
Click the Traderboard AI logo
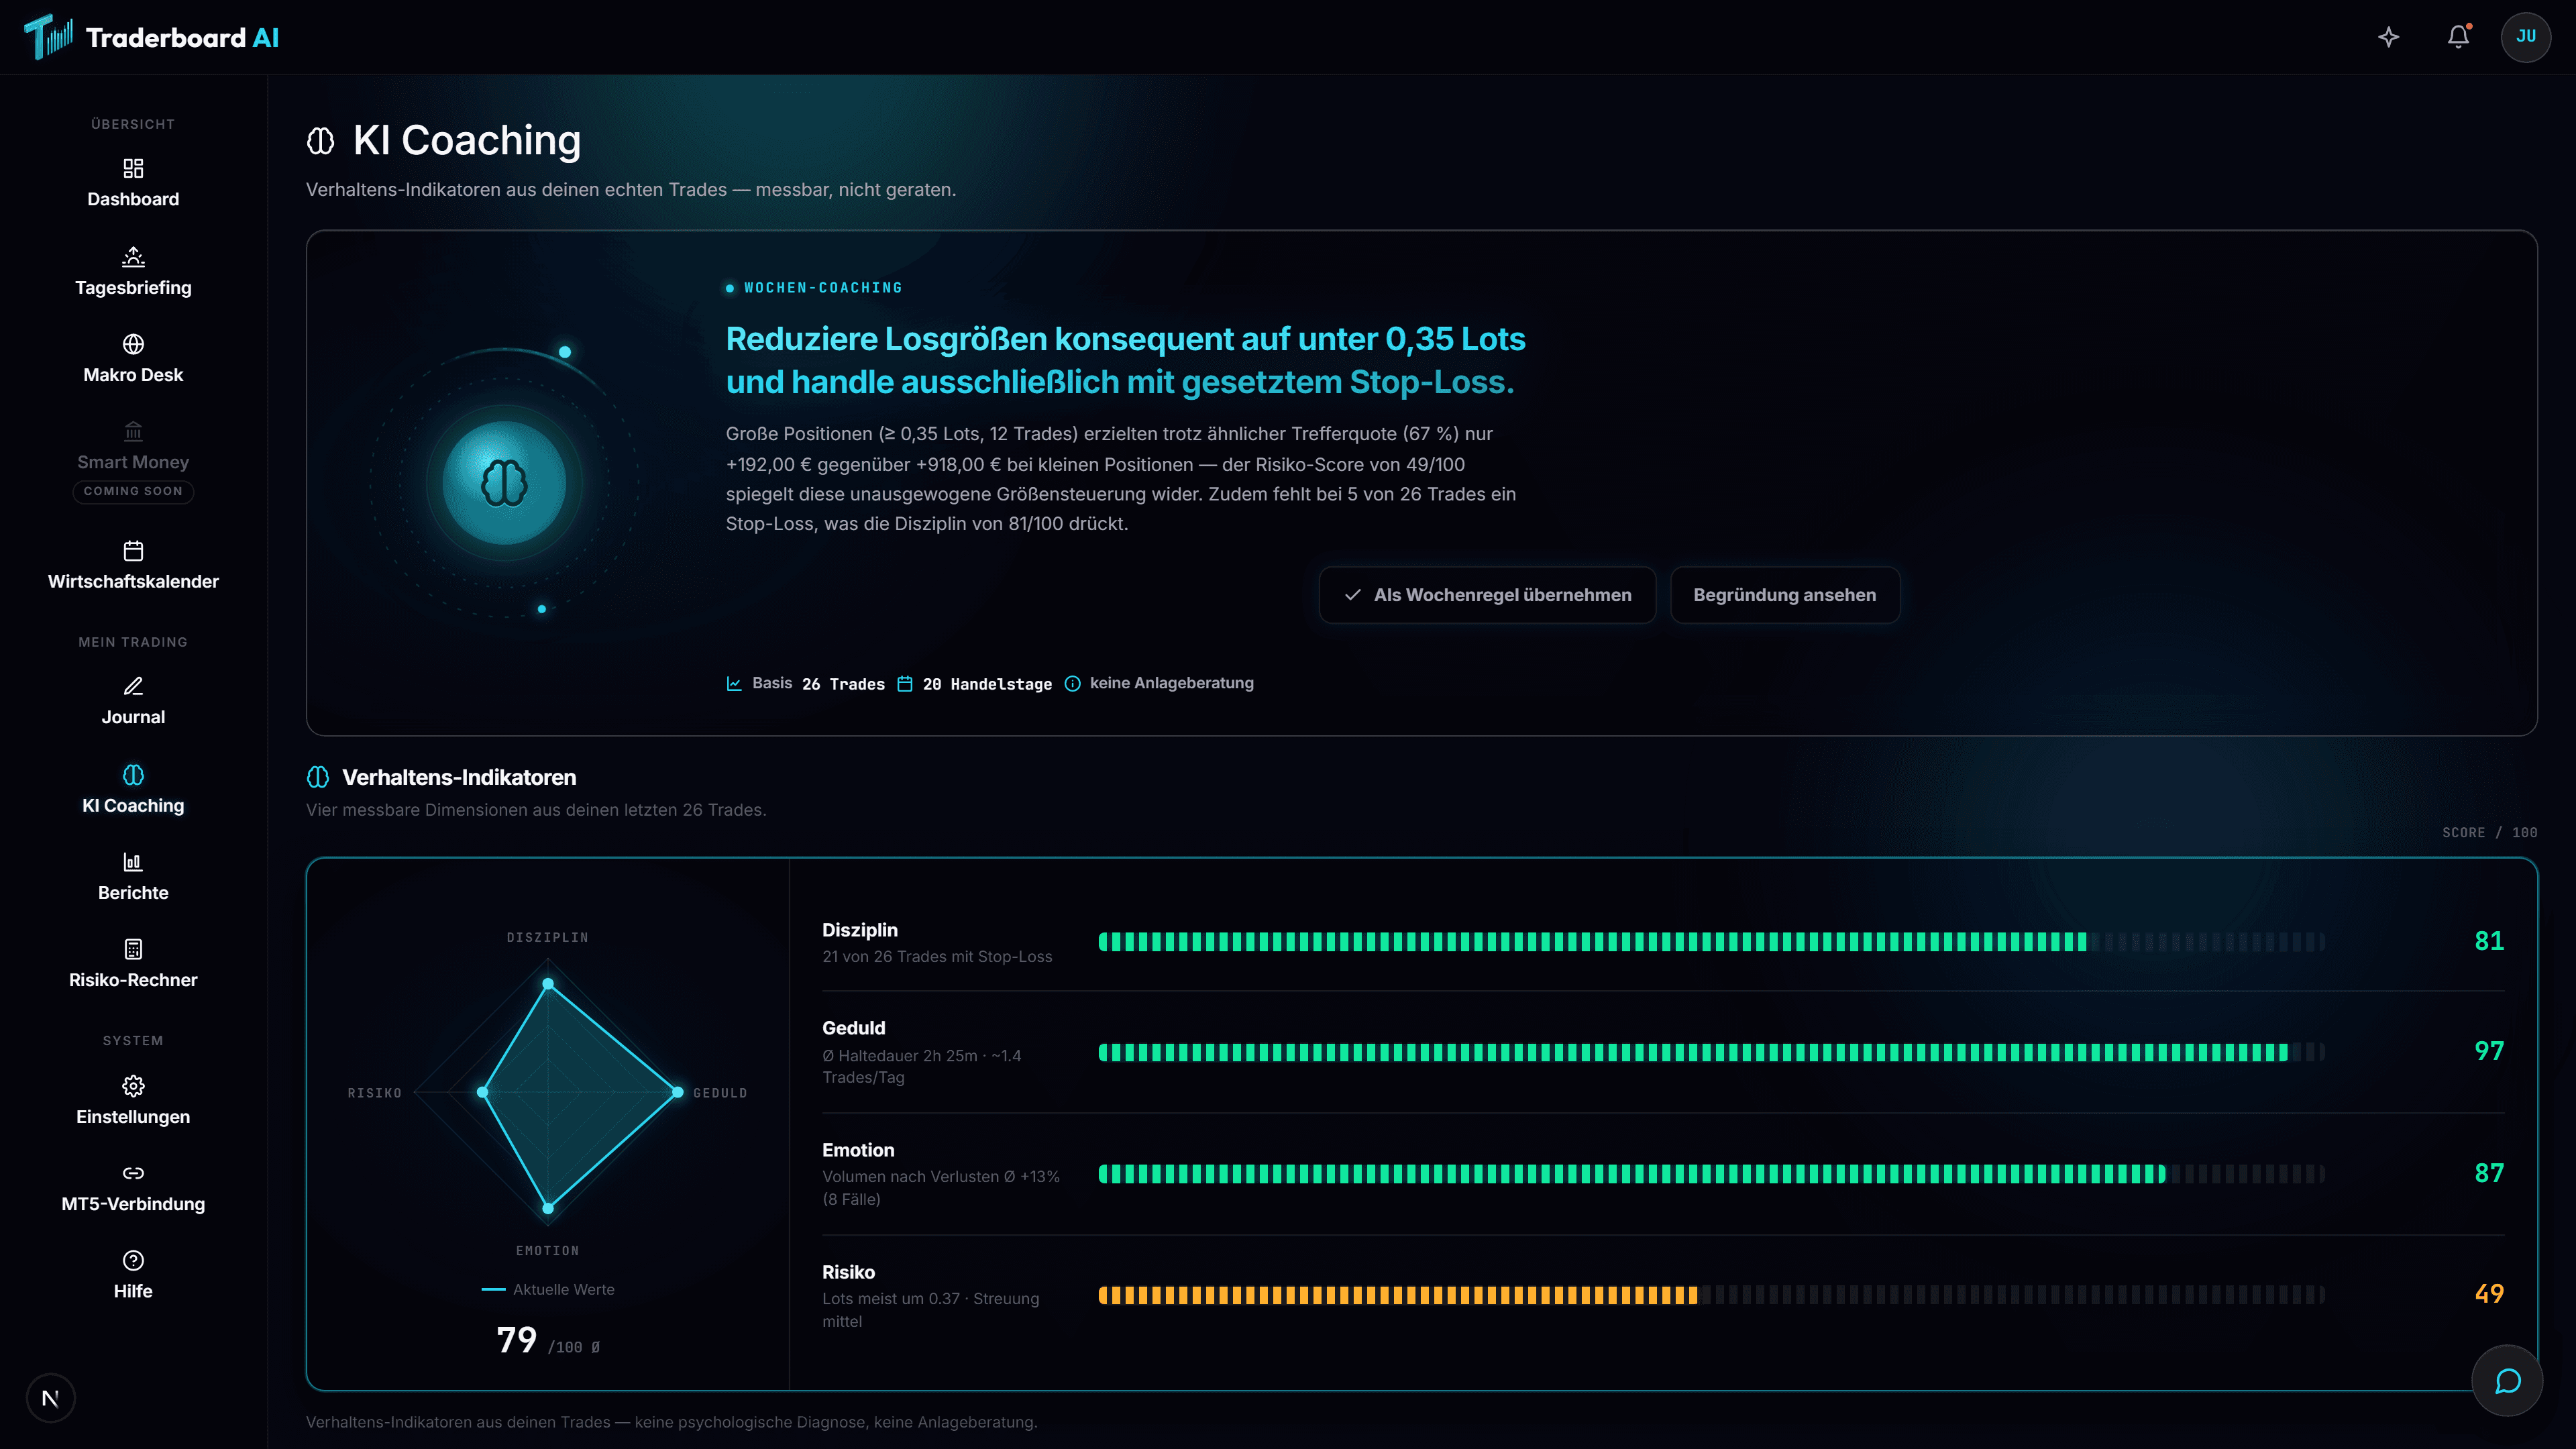[151, 37]
